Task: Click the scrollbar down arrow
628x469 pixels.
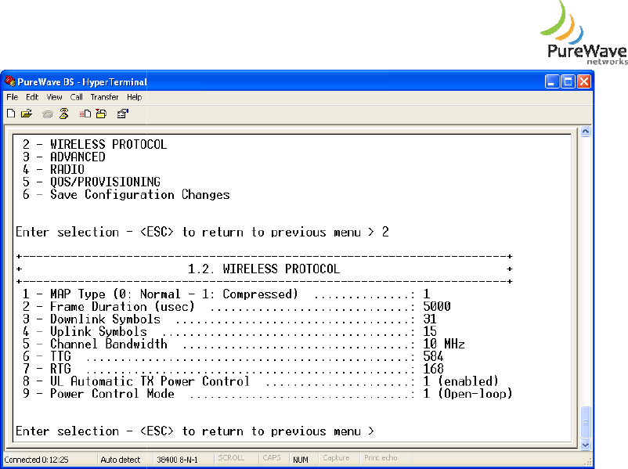Action: pos(585,444)
